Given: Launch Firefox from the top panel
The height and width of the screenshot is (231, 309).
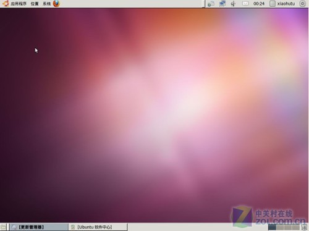Looking at the screenshot, I should [x=56, y=4].
